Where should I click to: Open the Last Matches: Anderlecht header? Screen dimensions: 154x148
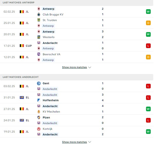[x=76, y=77]
